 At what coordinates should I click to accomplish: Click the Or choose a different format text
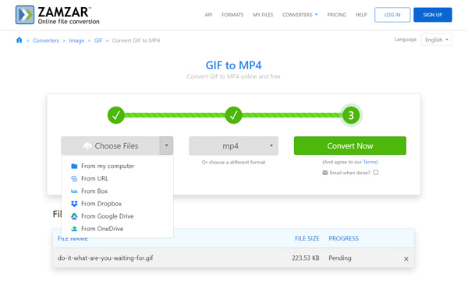233,163
